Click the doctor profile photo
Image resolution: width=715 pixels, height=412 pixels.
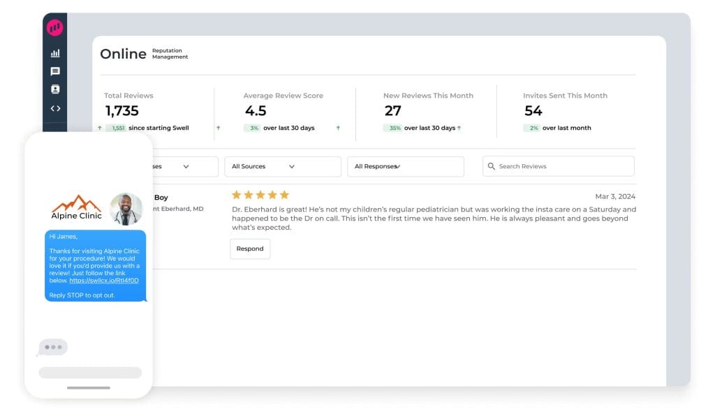[x=126, y=209]
